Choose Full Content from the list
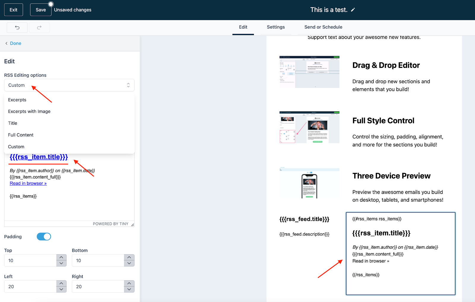The height and width of the screenshot is (302, 475). (x=21, y=135)
